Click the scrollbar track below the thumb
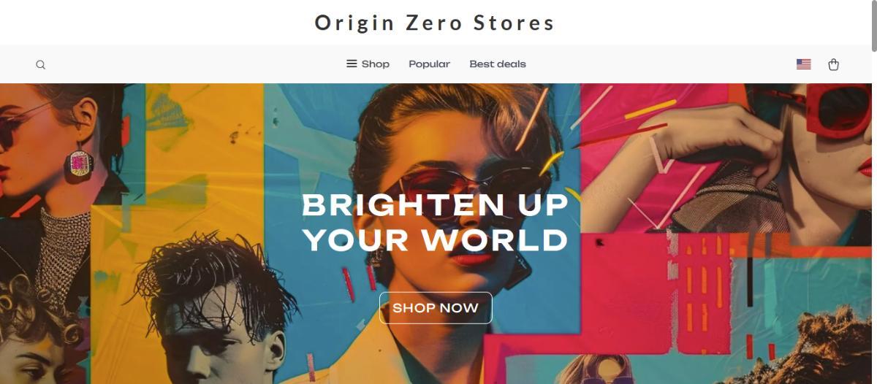This screenshot has height=384, width=877. 873,218
